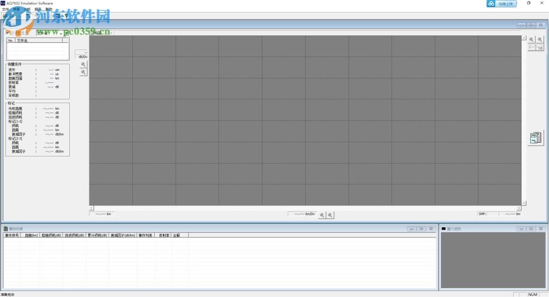Click the left magnifier icon beside km/Div

[322, 215]
